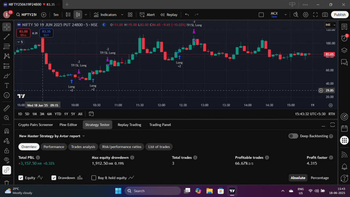Image resolution: width=350 pixels, height=197 pixels.
Task: Add symbol to compare with plus icon
Action: coord(44,15)
